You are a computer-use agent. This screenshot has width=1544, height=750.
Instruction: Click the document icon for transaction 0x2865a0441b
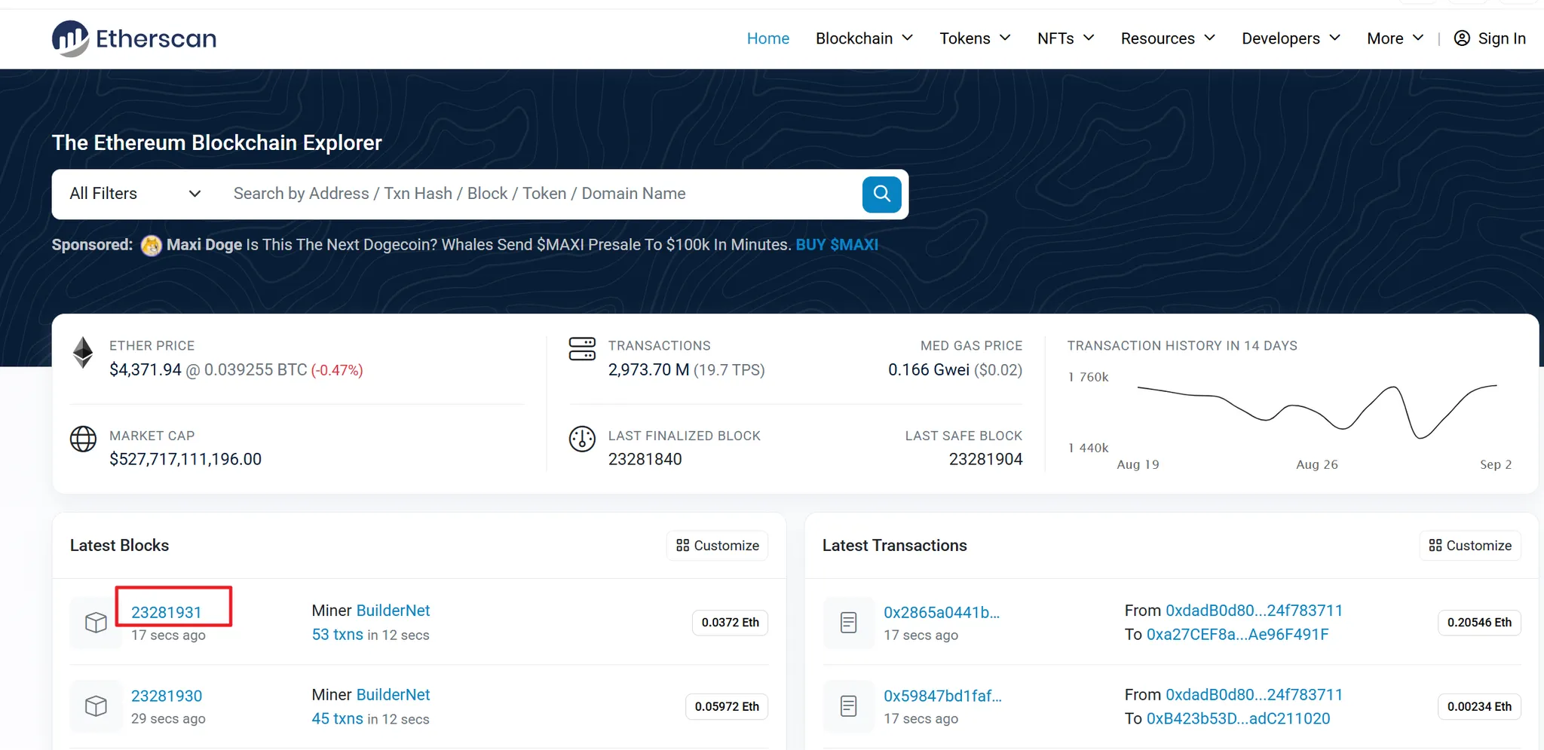(x=848, y=623)
